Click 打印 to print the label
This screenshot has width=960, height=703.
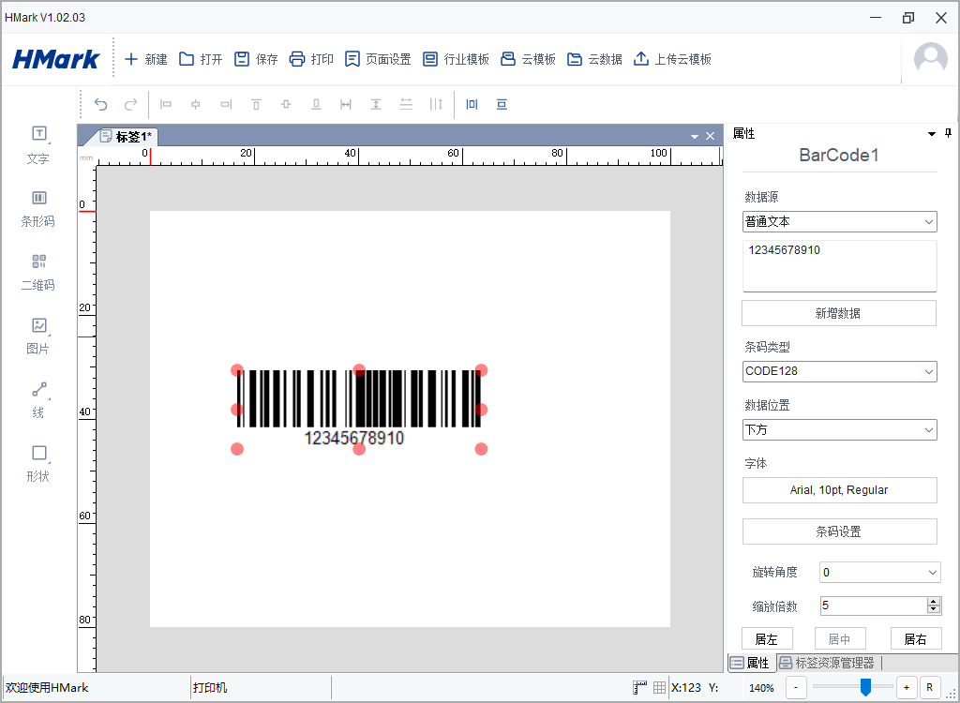pyautogui.click(x=311, y=59)
